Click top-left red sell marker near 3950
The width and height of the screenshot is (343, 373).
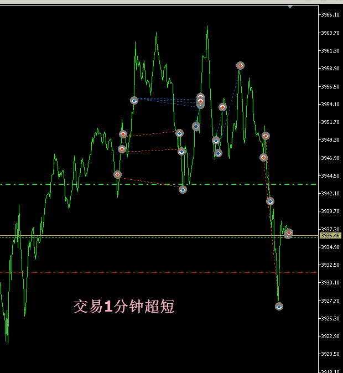point(123,134)
